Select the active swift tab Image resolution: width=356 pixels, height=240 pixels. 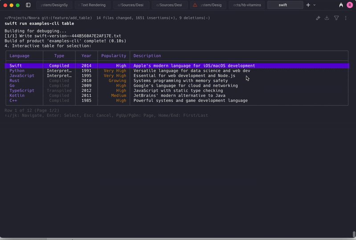[285, 5]
